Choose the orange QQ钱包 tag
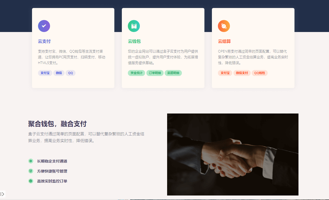329x200 pixels. 260,73
